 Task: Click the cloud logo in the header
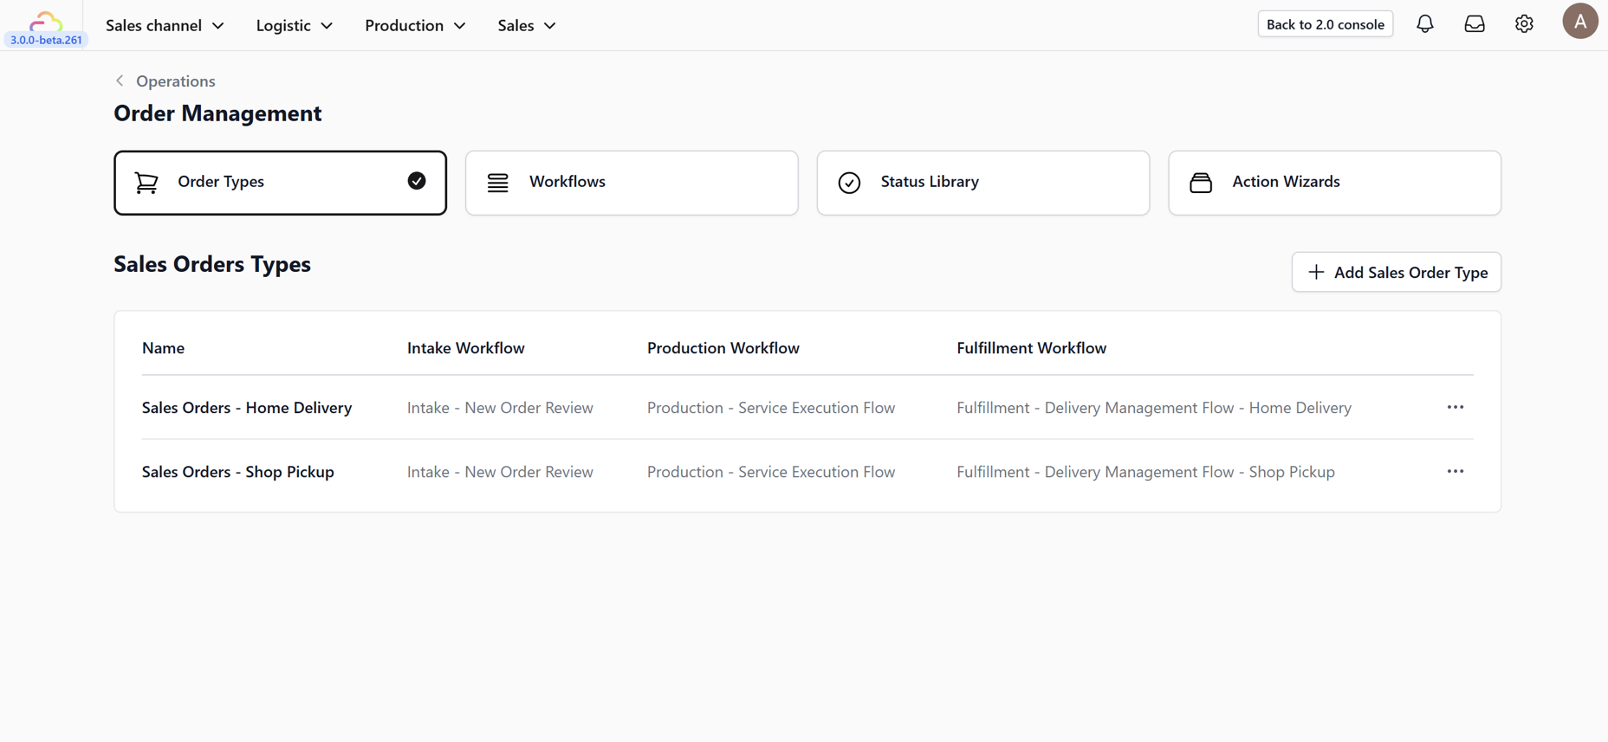(45, 21)
